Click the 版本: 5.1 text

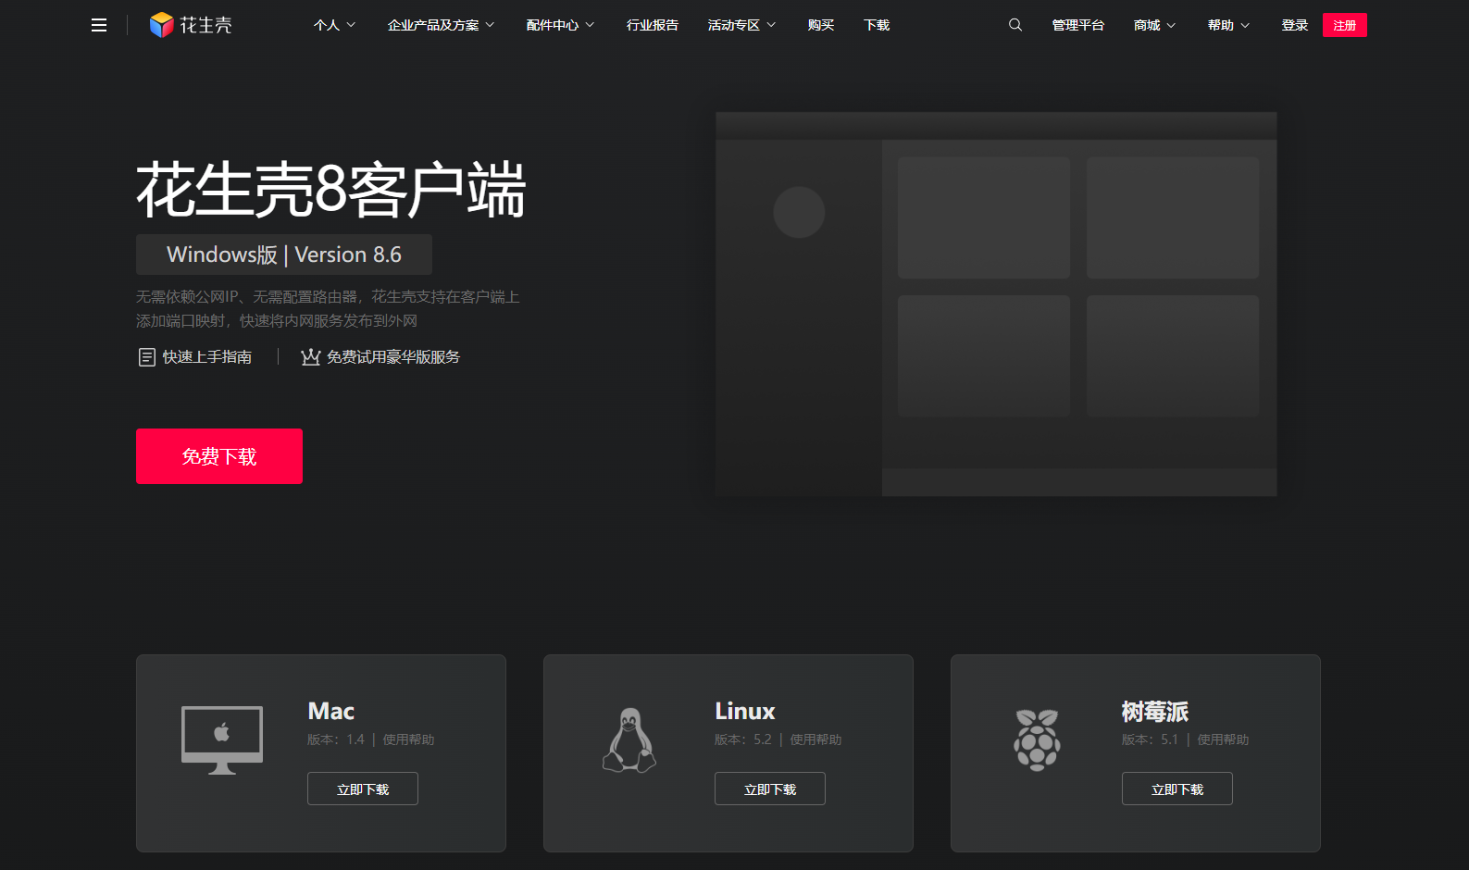1151,739
